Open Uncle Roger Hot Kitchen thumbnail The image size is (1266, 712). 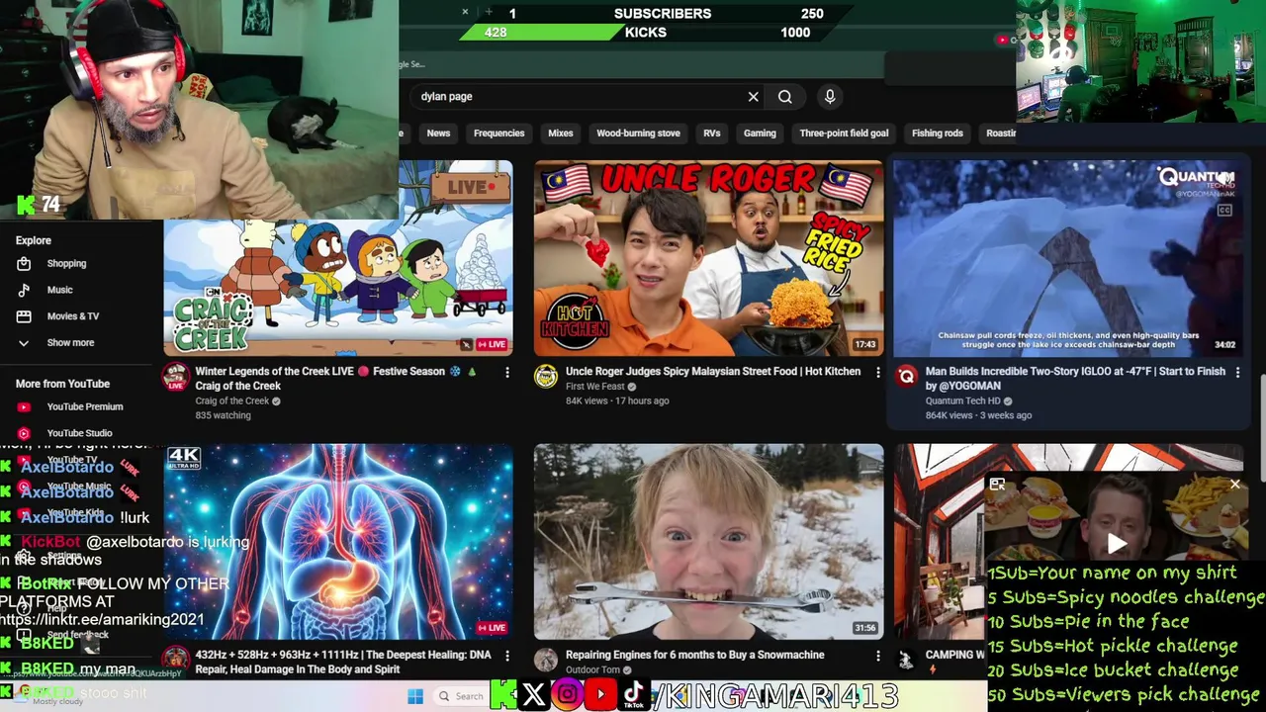(x=708, y=258)
